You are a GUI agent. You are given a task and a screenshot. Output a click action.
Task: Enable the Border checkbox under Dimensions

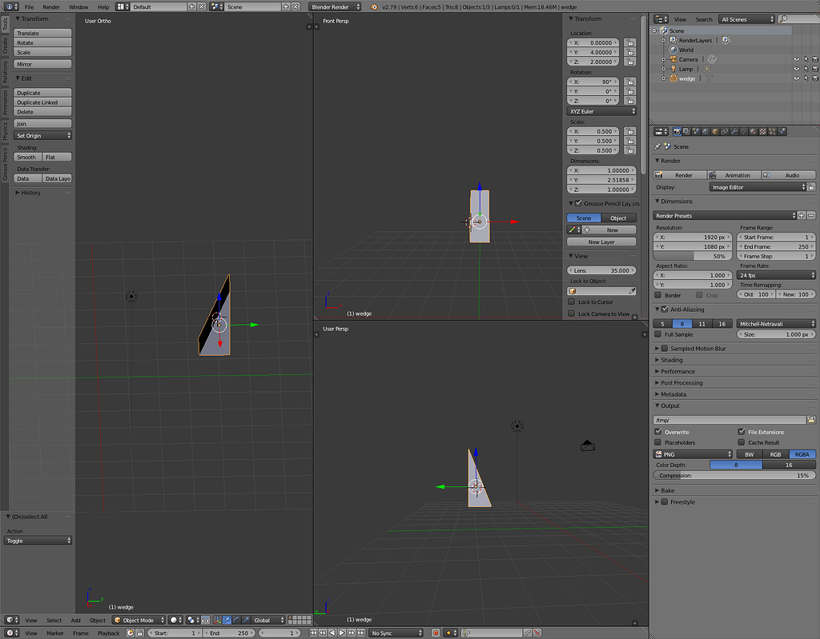(658, 294)
